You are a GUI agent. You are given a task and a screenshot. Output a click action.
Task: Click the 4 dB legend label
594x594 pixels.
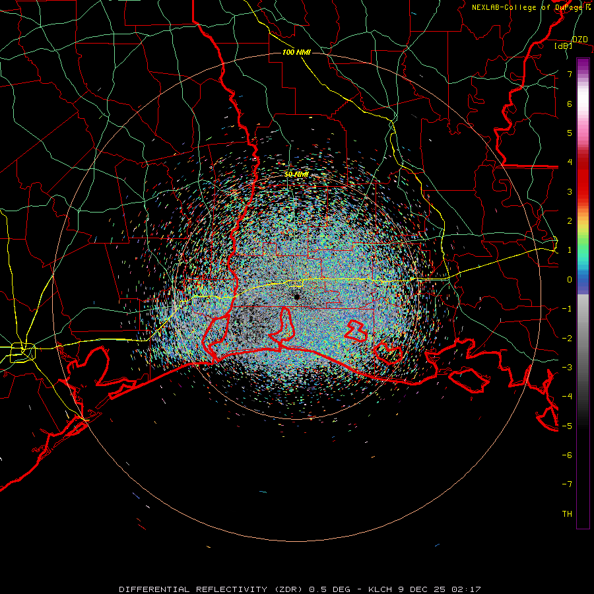(x=570, y=162)
